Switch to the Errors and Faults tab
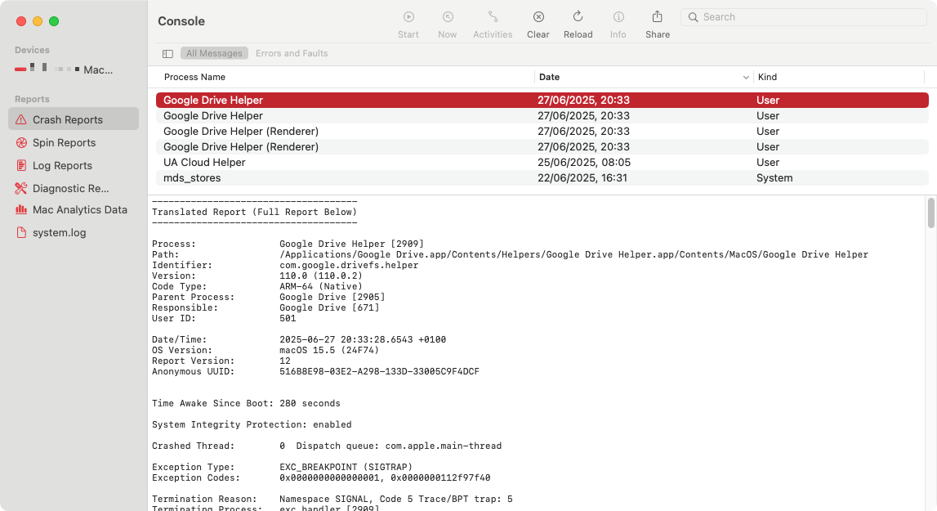The width and height of the screenshot is (937, 511). [292, 52]
